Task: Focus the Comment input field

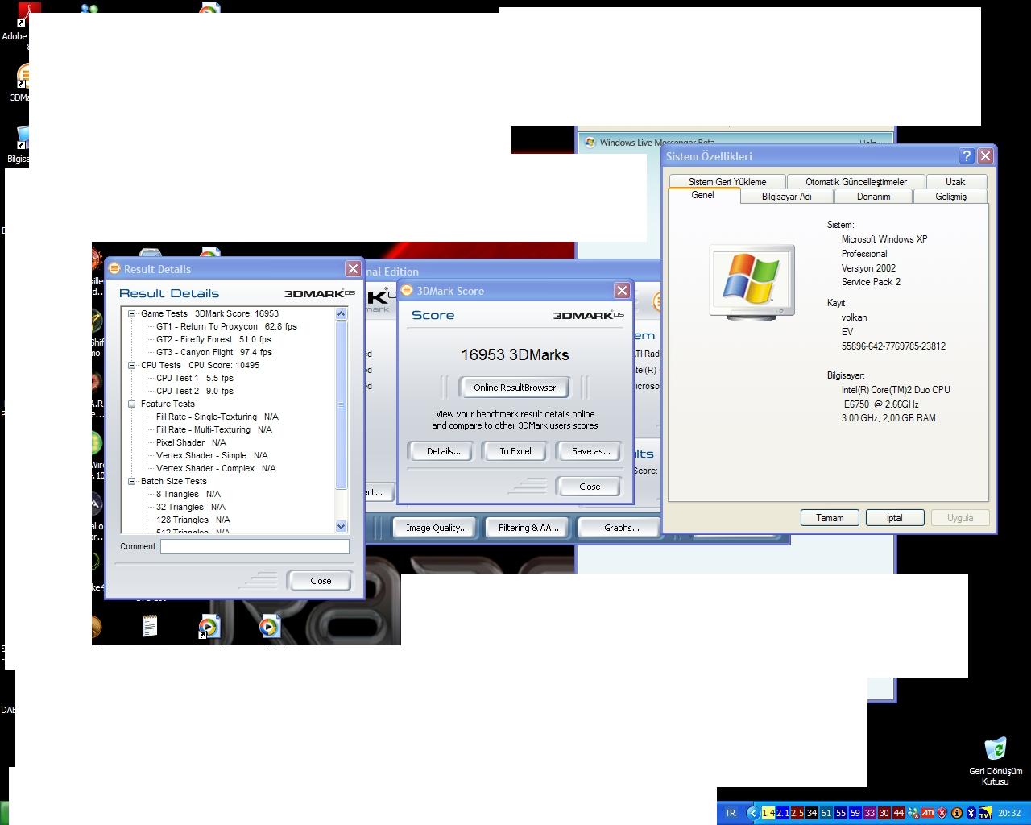Action: point(255,546)
